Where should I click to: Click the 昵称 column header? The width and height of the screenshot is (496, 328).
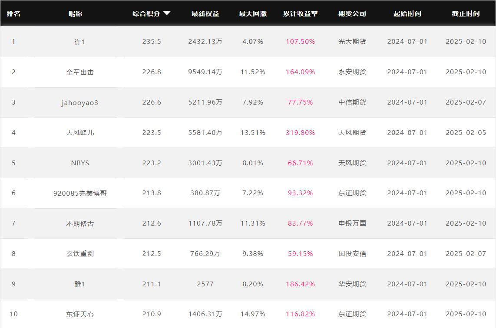click(75, 13)
